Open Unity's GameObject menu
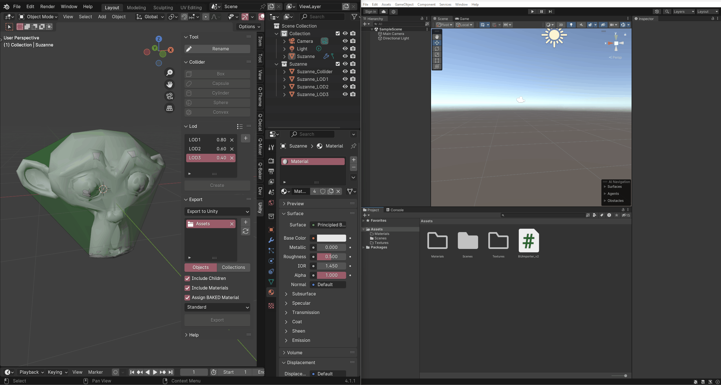Screen dimensions: 721x385 [404, 4]
